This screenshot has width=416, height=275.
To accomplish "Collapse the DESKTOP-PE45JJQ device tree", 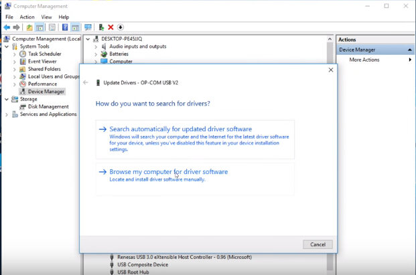I will pos(88,39).
